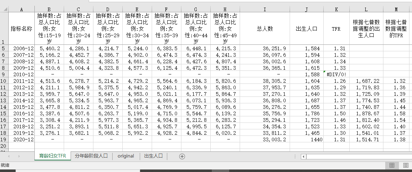Image resolution: width=412 pixels, height=172 pixels.
Task: Click cell with value 1440
Action: coord(307,139)
